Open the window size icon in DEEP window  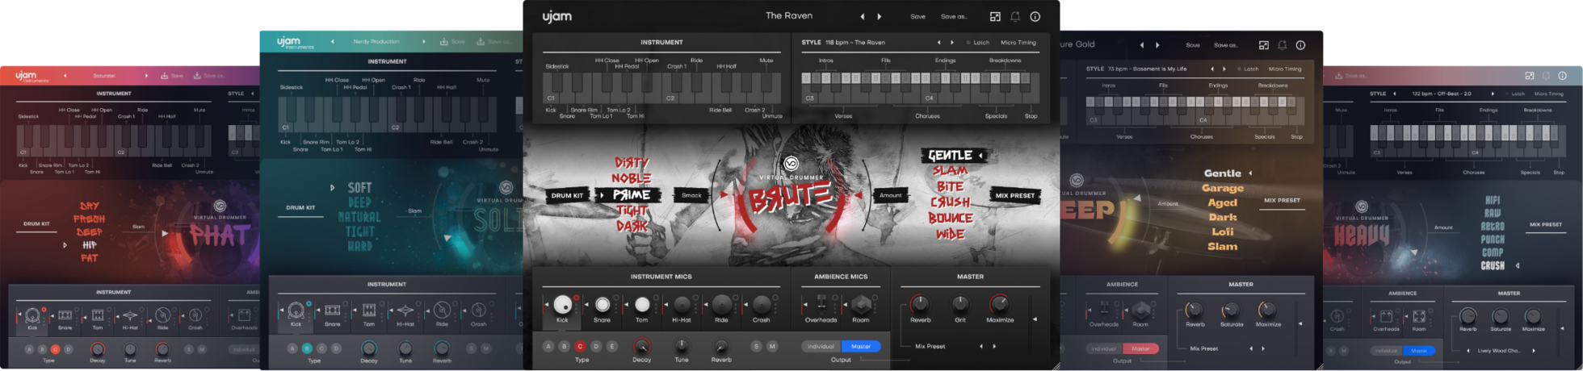click(1264, 45)
